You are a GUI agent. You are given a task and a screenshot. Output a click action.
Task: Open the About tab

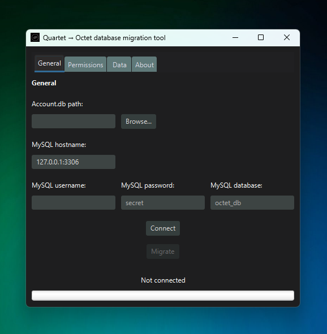pos(144,64)
